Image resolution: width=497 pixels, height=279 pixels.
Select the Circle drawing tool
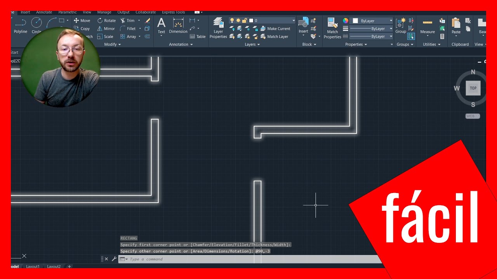36,26
